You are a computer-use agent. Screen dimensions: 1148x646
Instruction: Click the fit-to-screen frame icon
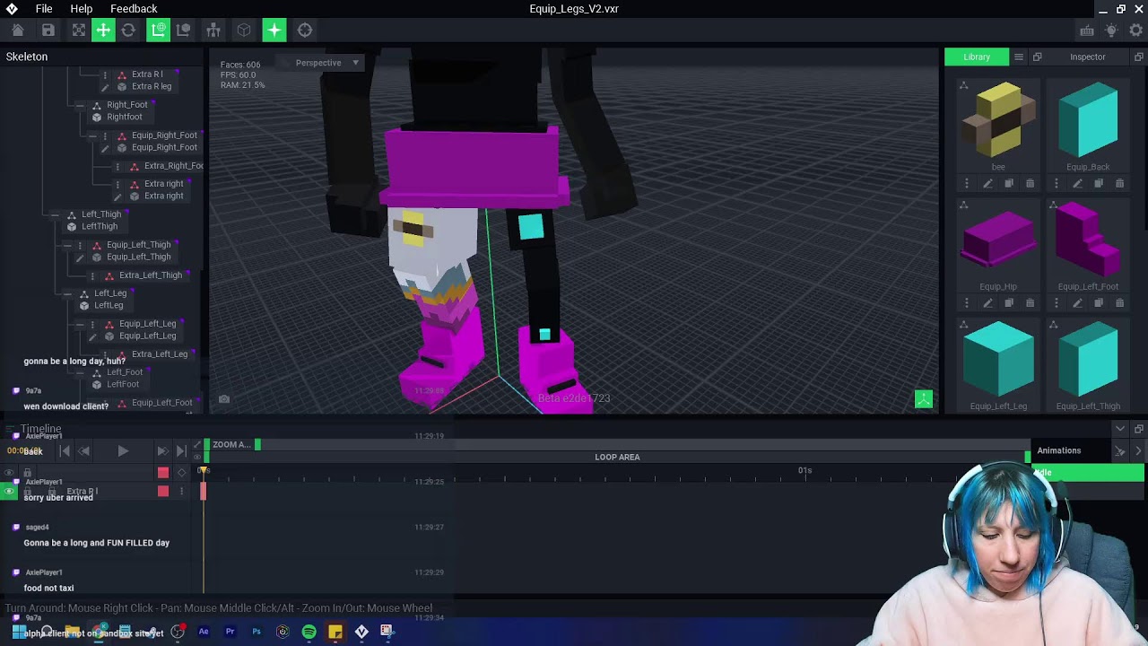[x=79, y=31]
